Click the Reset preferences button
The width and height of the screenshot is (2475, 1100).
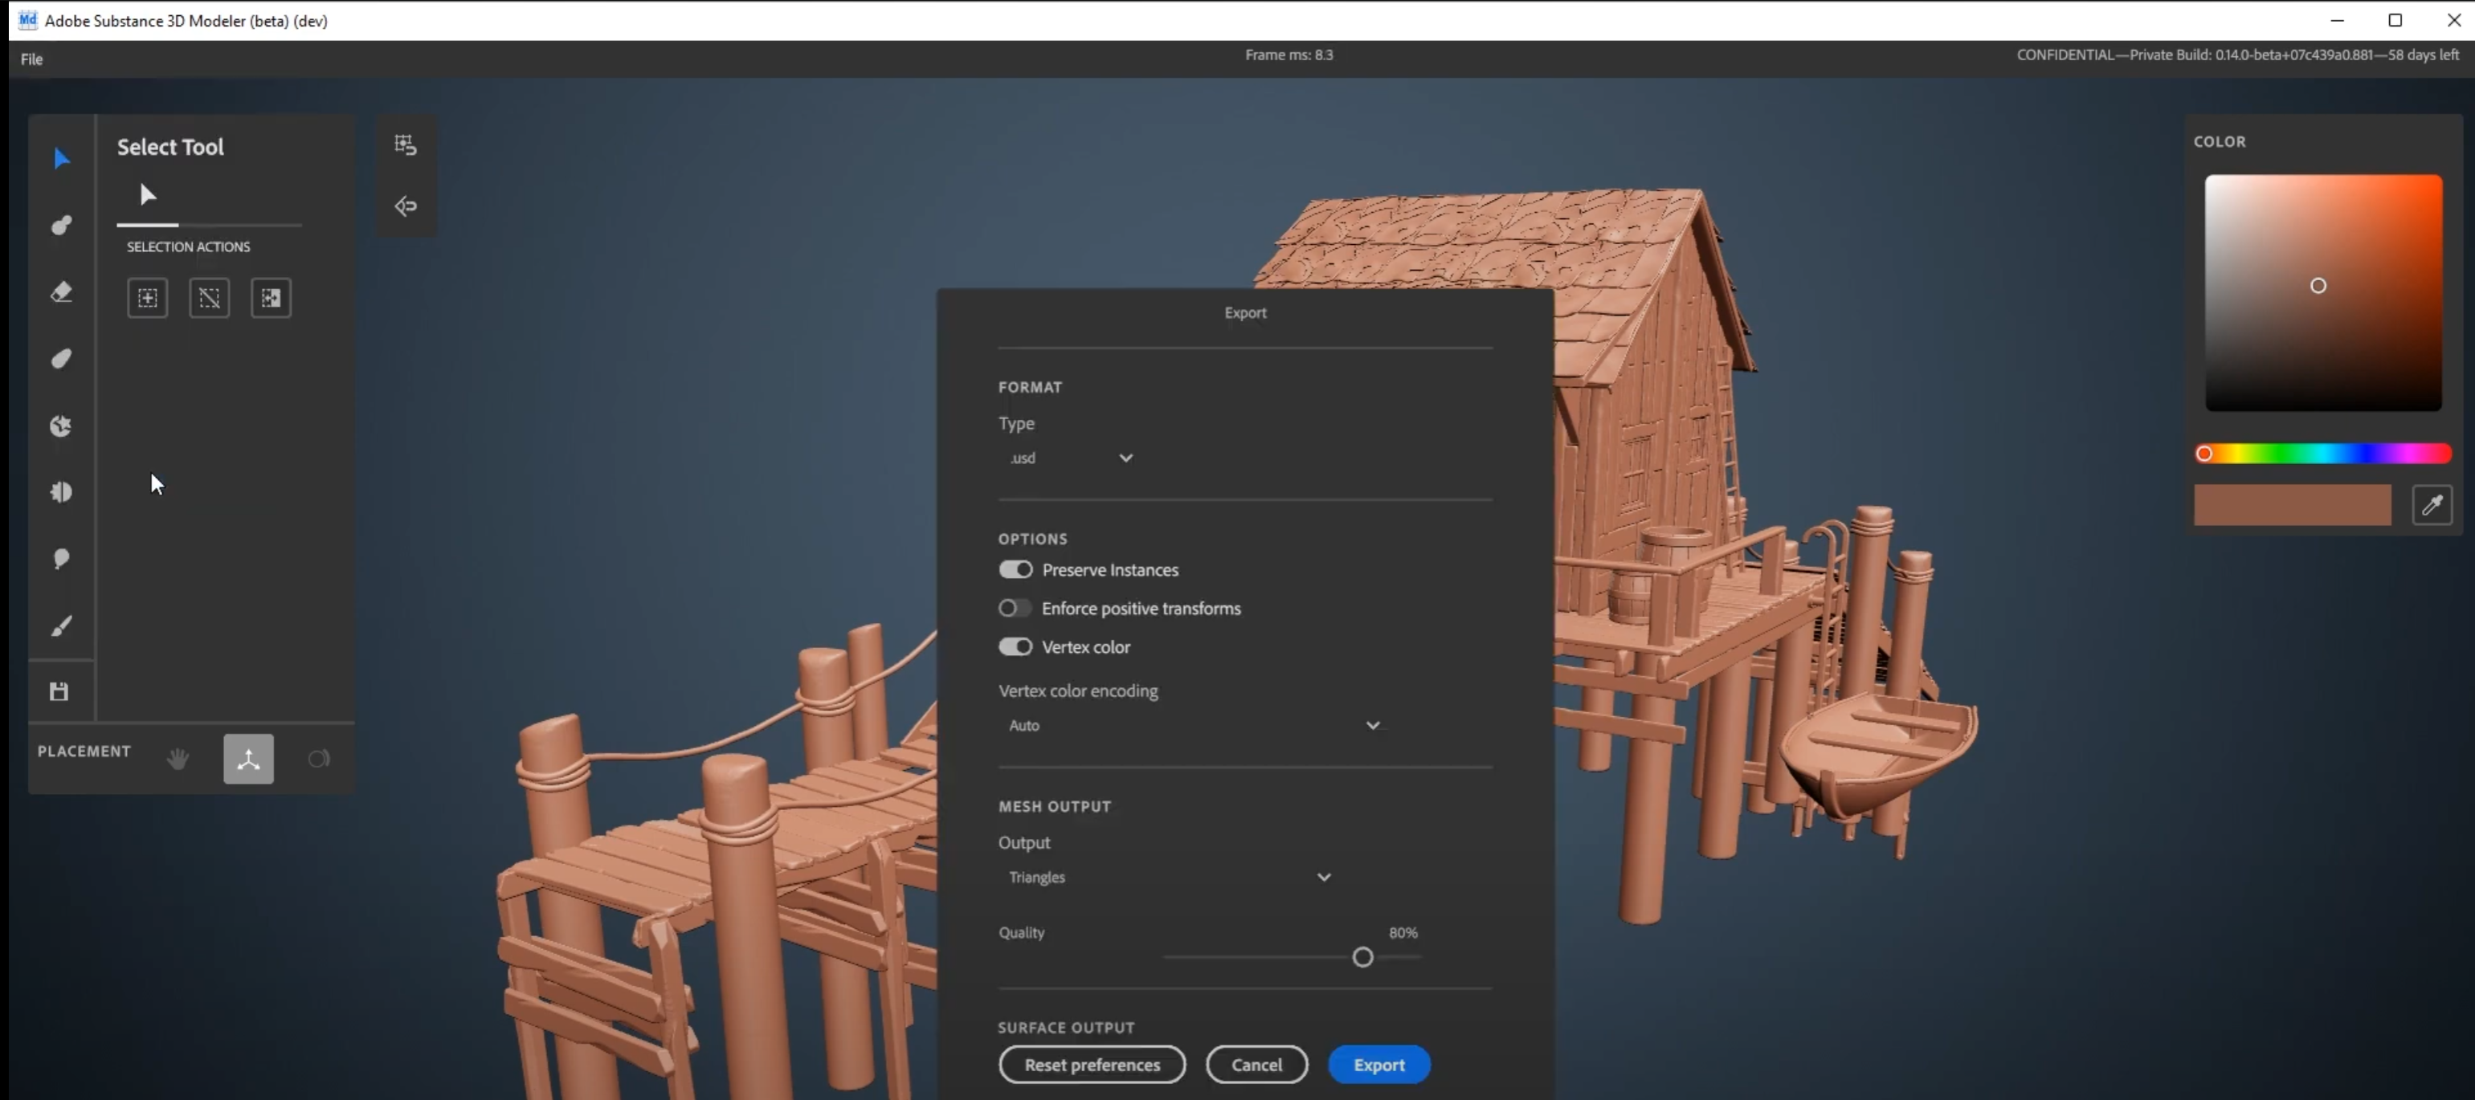(x=1092, y=1065)
